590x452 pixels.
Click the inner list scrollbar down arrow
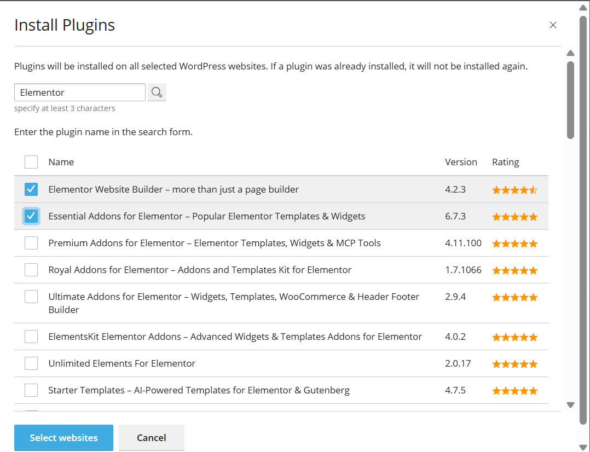coord(570,405)
